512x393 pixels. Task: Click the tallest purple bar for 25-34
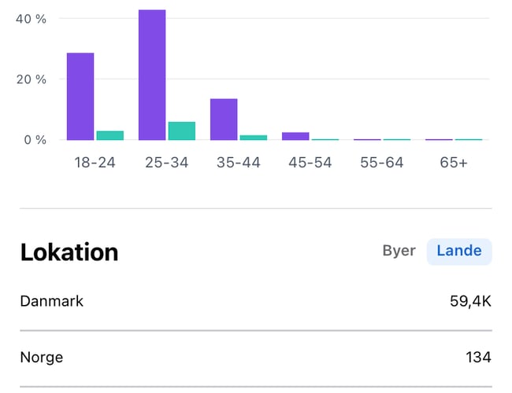pos(152,75)
